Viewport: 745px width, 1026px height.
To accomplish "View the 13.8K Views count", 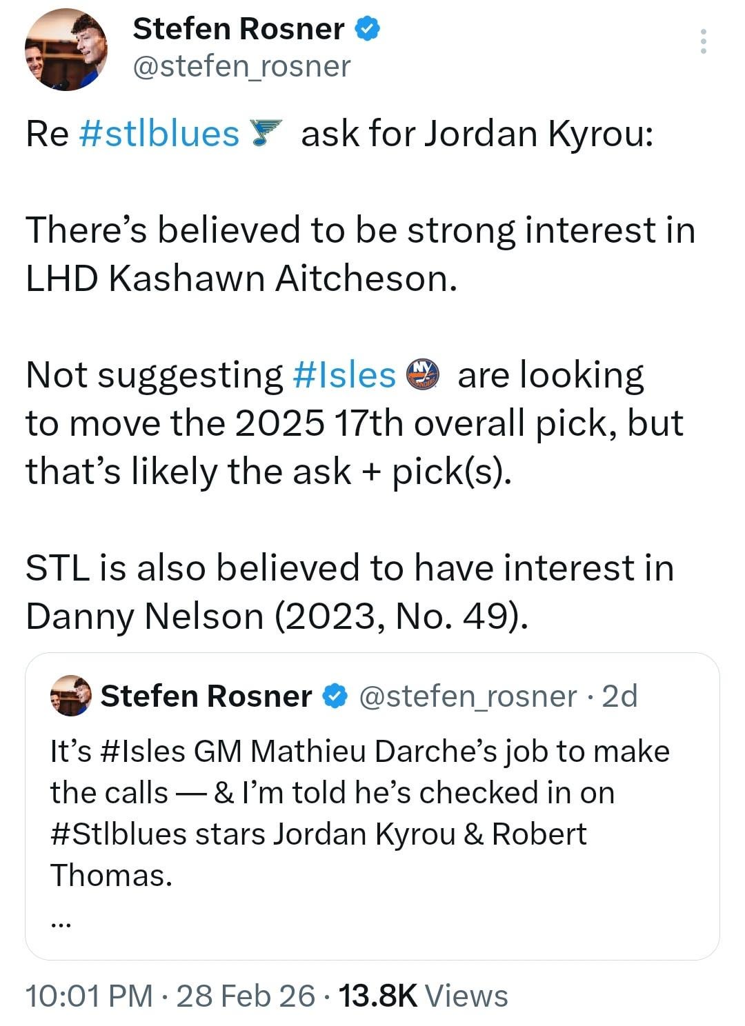I will tap(424, 996).
